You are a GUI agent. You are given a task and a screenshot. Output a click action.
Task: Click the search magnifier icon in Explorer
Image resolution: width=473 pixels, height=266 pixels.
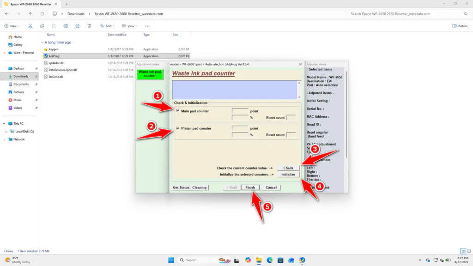tap(466, 14)
